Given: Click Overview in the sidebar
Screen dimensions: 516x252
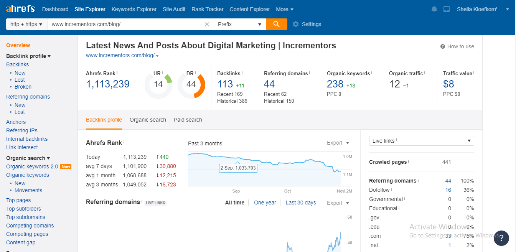Looking at the screenshot, I should tap(18, 45).
